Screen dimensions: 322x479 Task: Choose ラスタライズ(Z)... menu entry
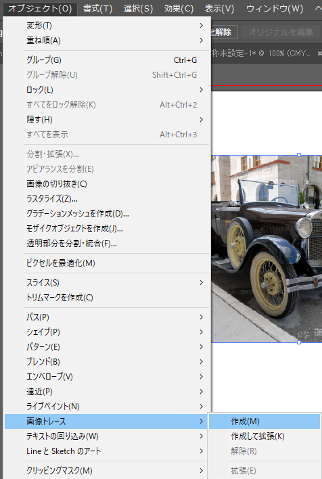point(108,199)
